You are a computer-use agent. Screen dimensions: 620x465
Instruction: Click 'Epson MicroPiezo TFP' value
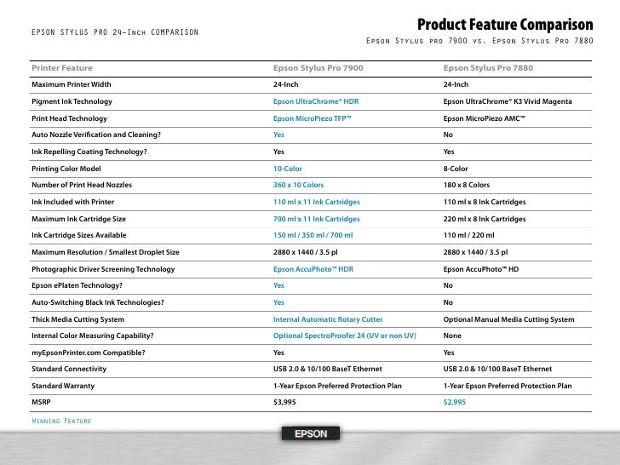click(x=312, y=118)
